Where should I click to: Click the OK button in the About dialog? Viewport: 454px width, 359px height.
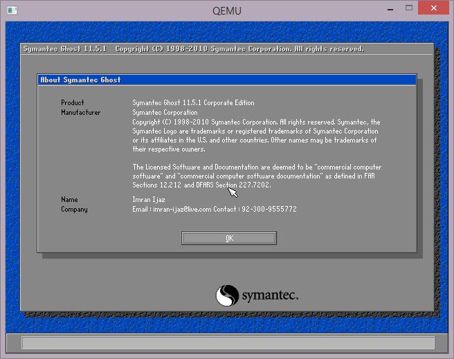tap(229, 238)
